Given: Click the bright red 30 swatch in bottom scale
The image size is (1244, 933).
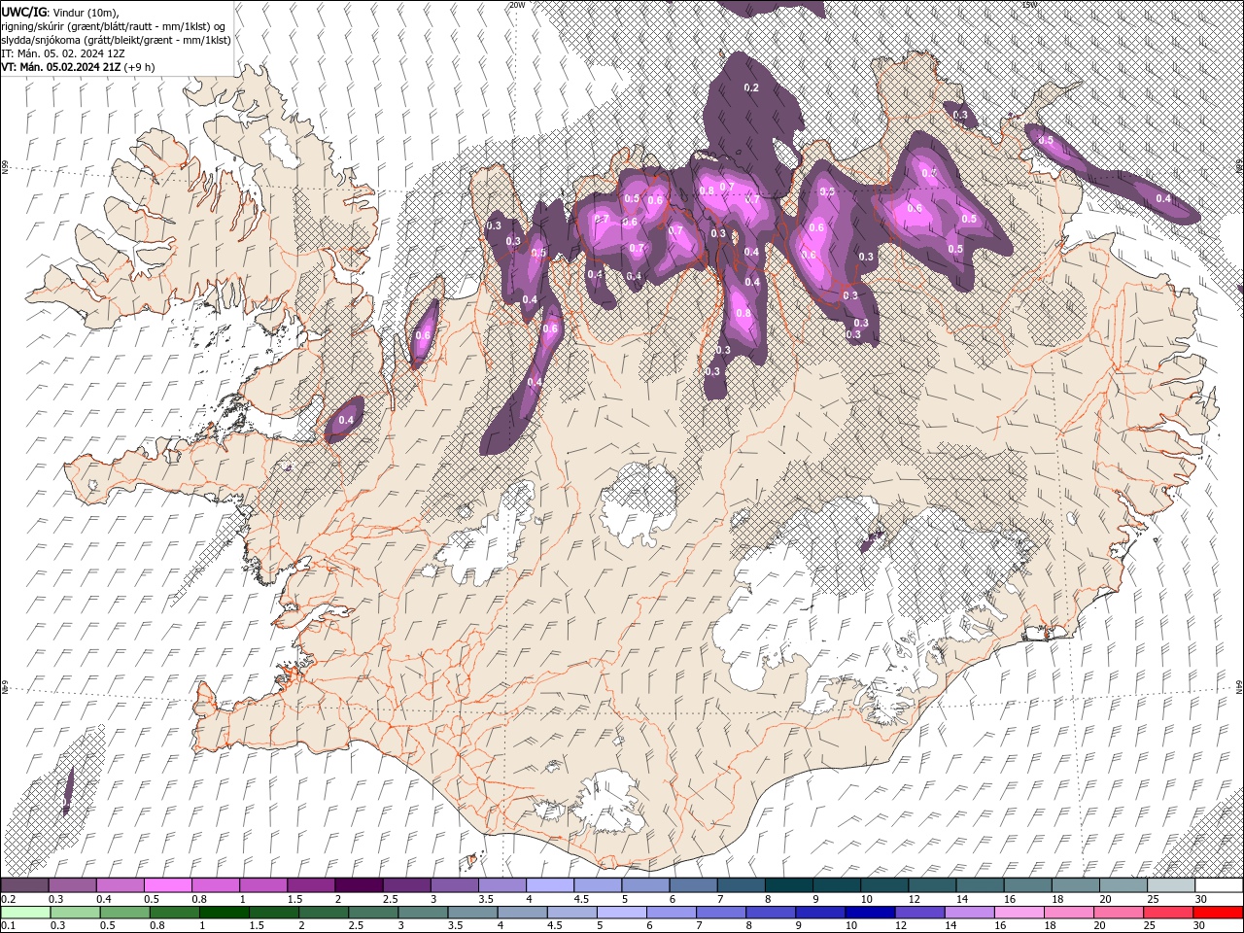Looking at the screenshot, I should pyautogui.click(x=1218, y=913).
